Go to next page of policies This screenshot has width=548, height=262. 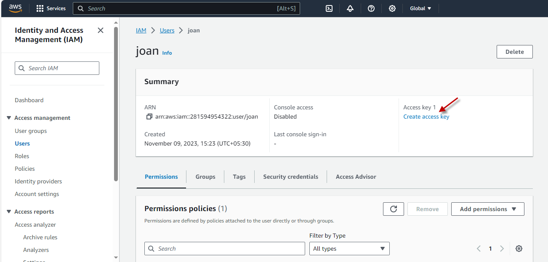tap(502, 249)
